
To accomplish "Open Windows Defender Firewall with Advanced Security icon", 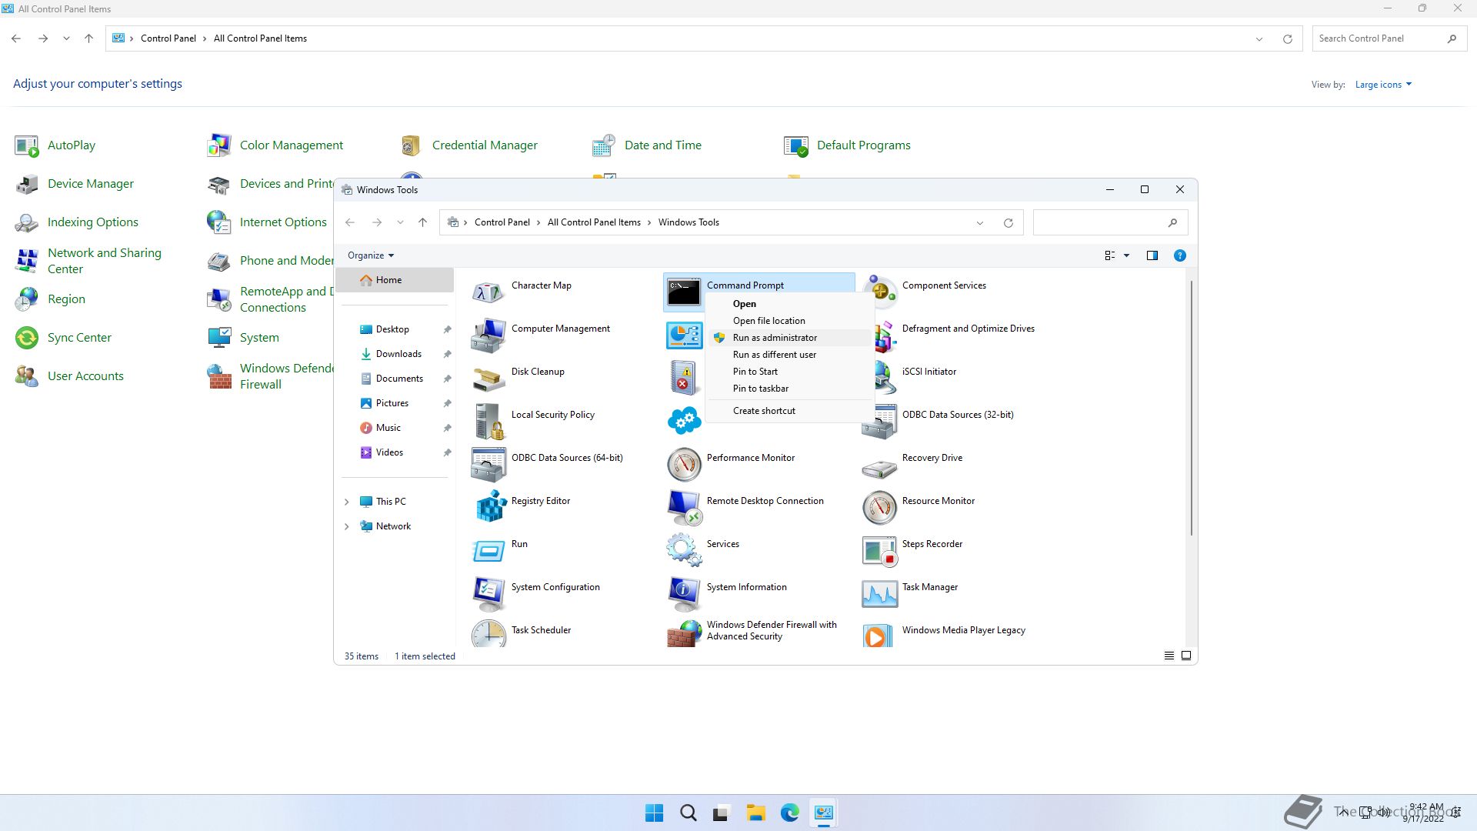I will (x=684, y=634).
